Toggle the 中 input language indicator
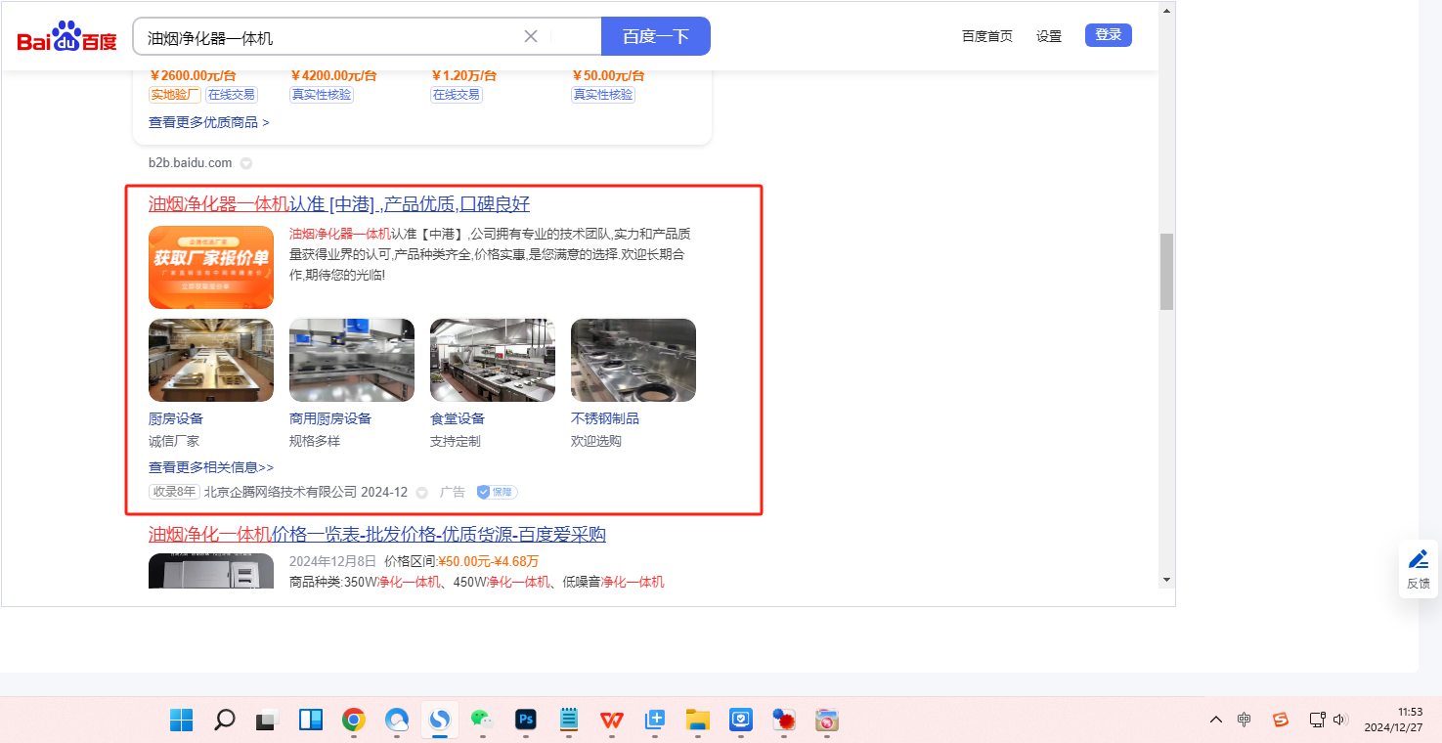 pos(1244,720)
